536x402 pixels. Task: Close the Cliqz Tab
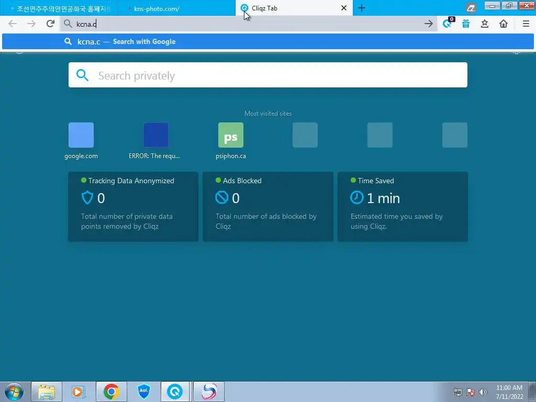coord(344,8)
